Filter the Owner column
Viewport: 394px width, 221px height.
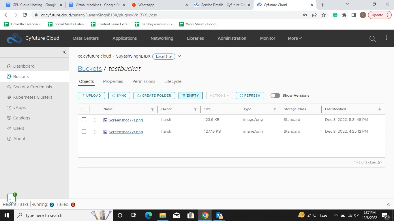pos(195,109)
